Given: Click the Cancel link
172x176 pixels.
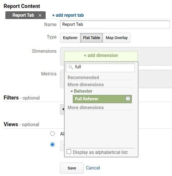Looking at the screenshot, I should tap(93, 168).
